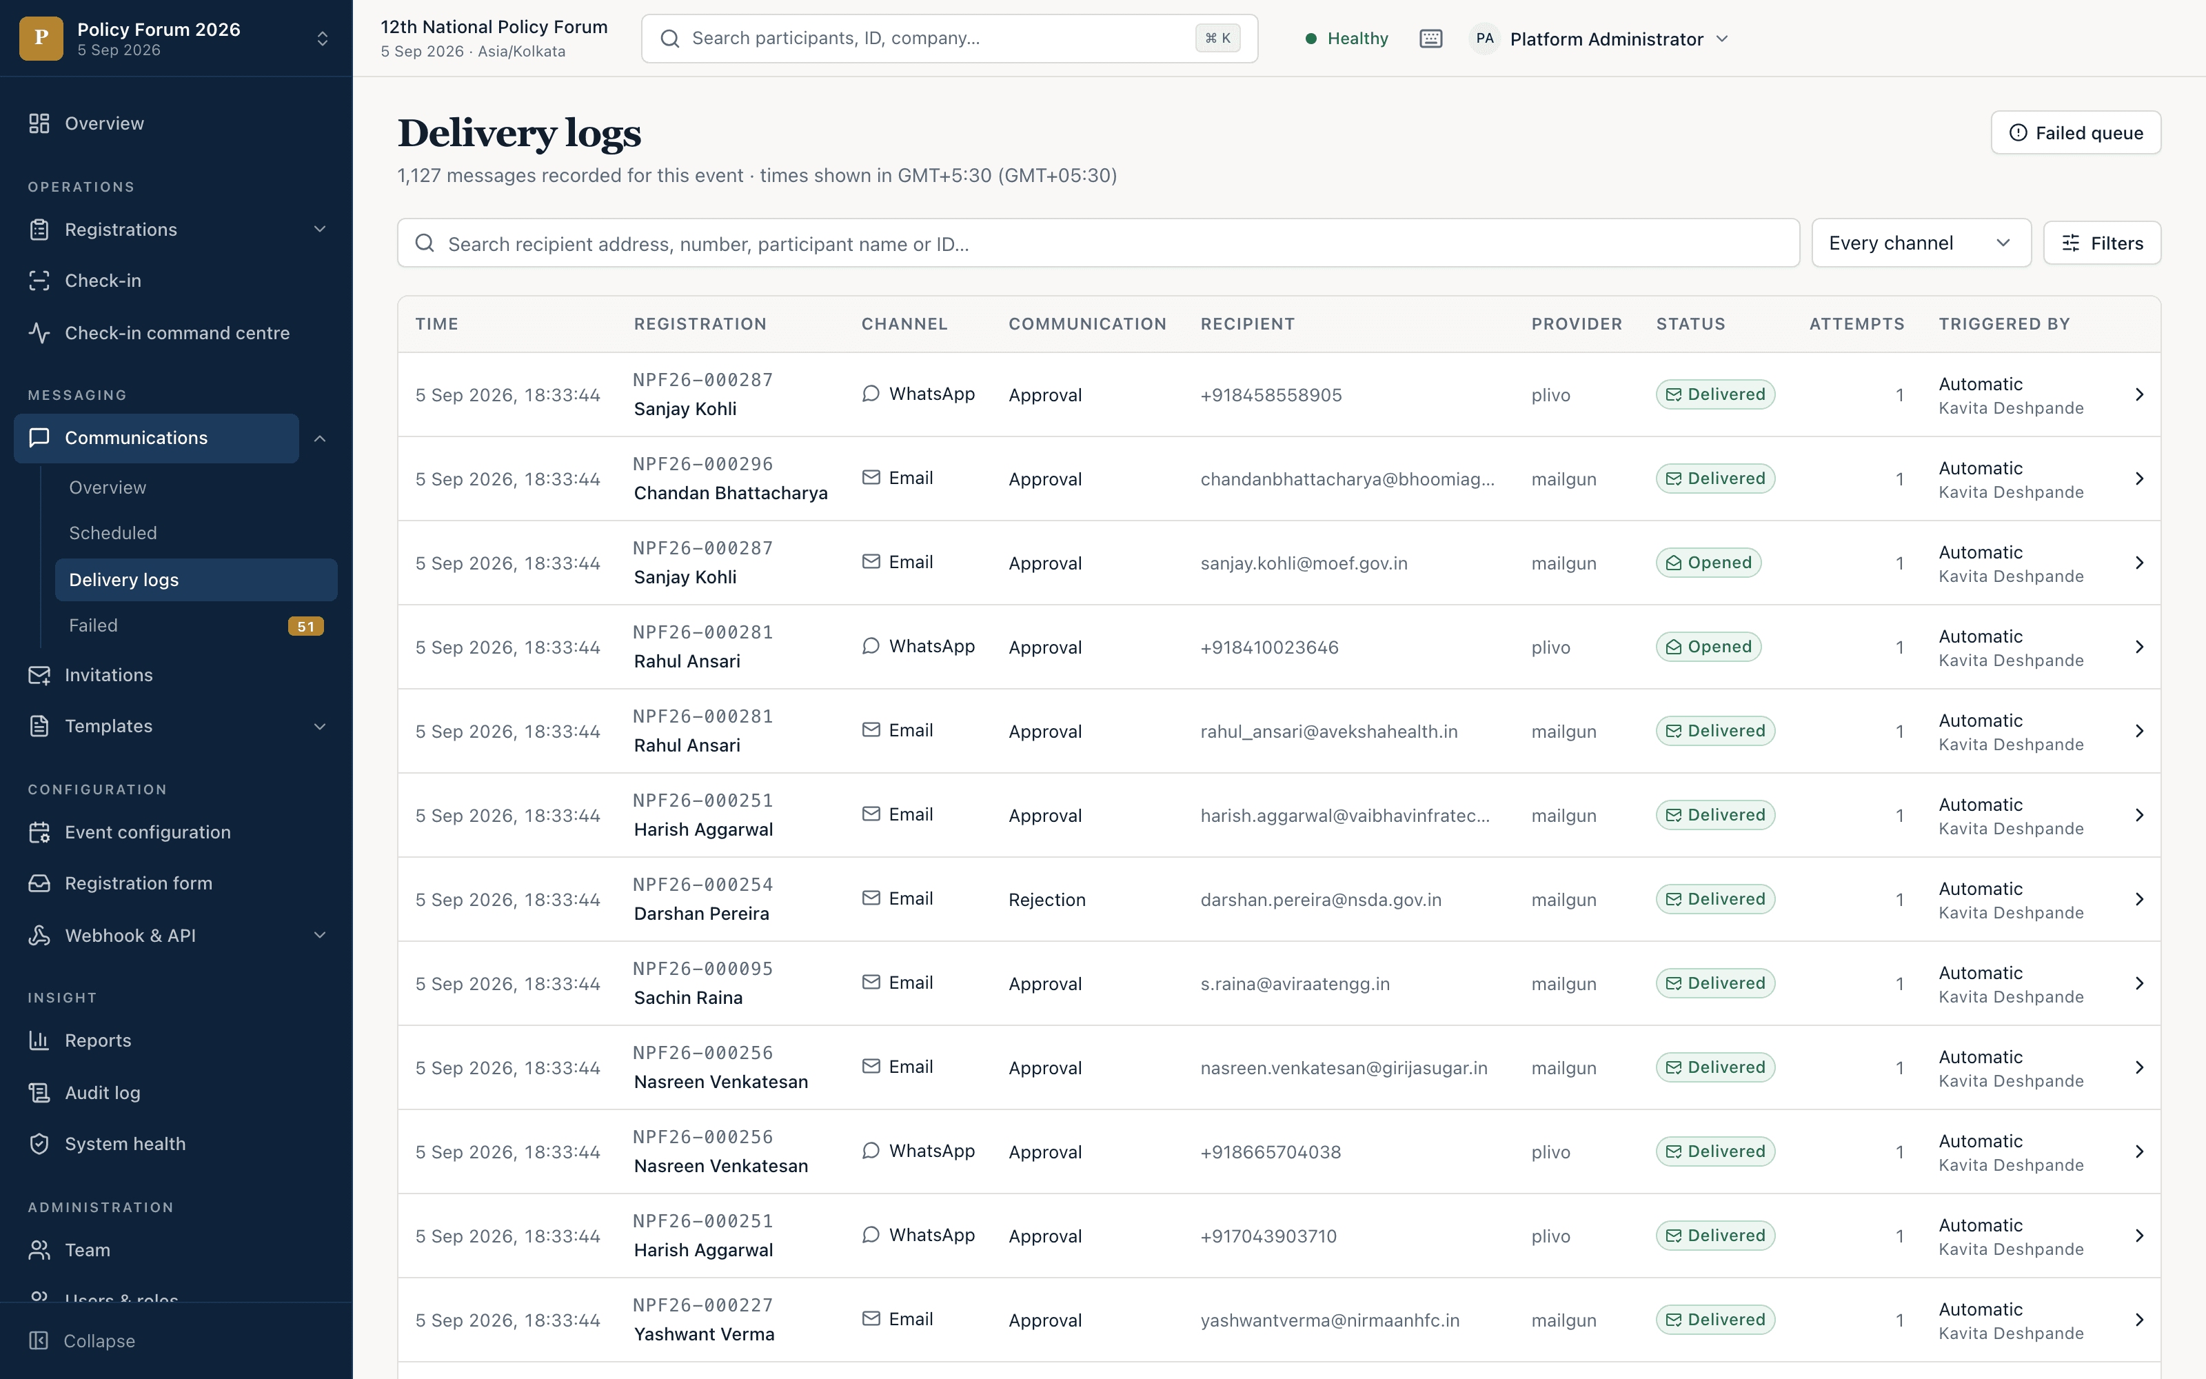The image size is (2206, 1379).
Task: Click the Overview grid icon in sidebar
Action: point(39,123)
